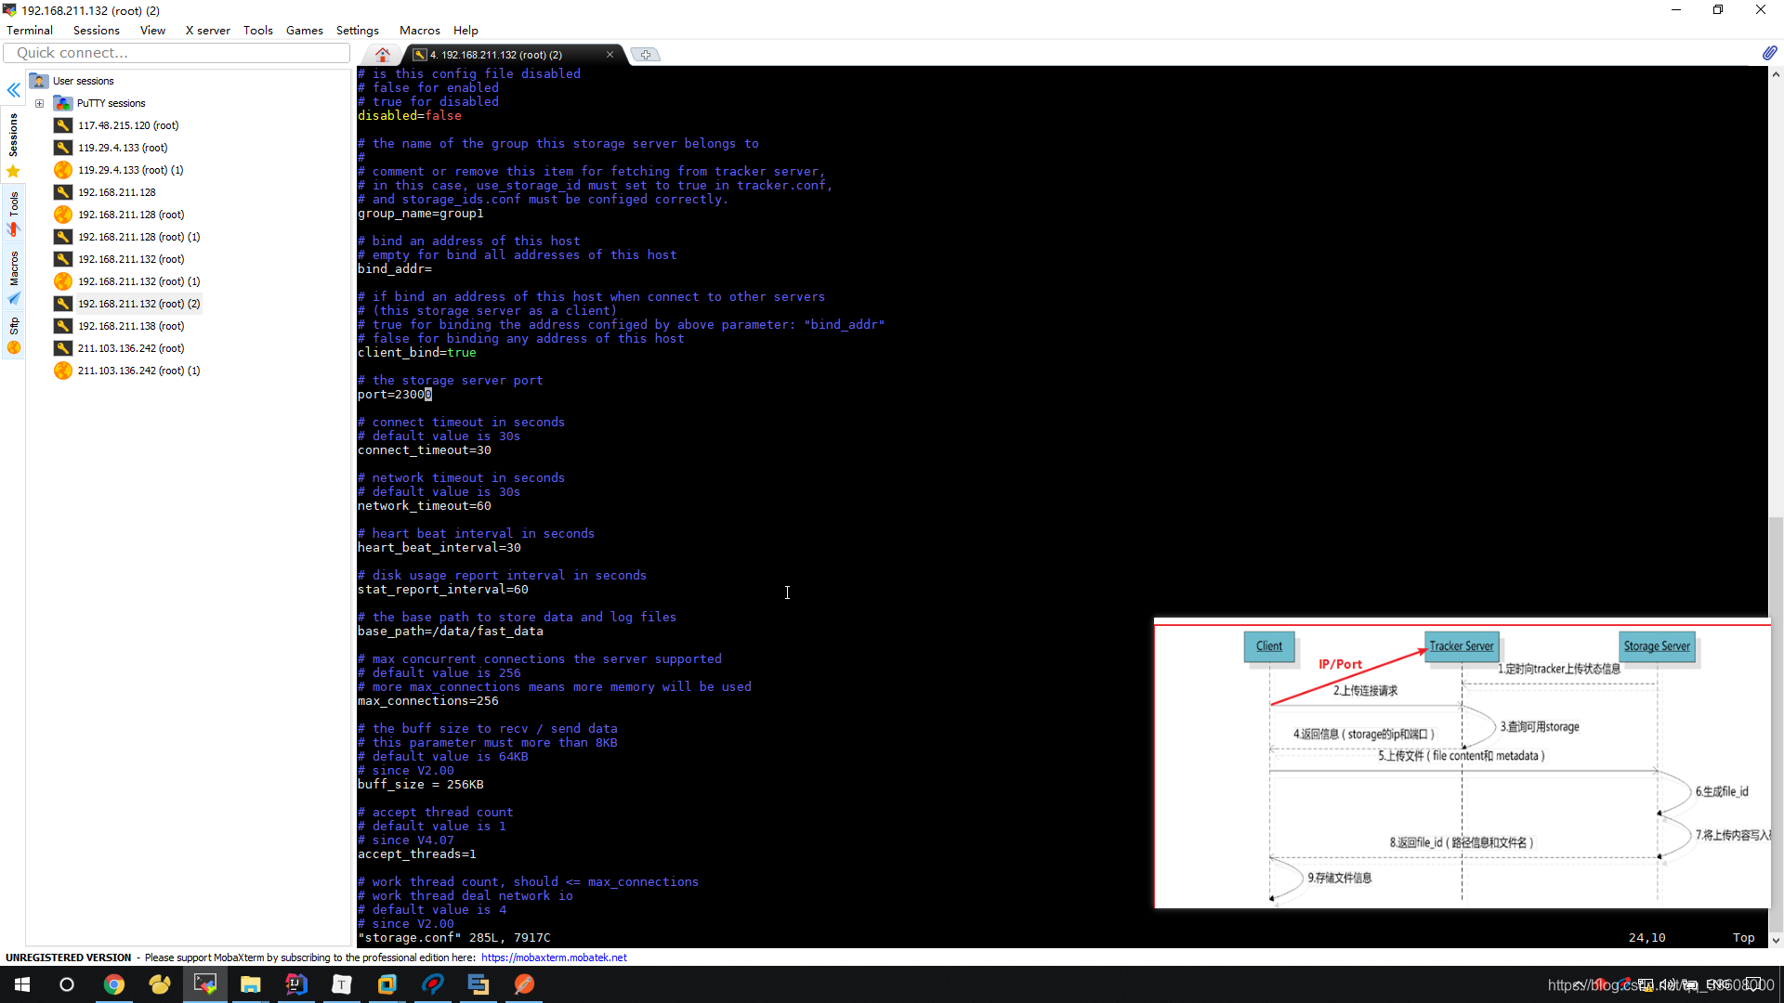Expand PuTTY sessions tree node

(39, 101)
